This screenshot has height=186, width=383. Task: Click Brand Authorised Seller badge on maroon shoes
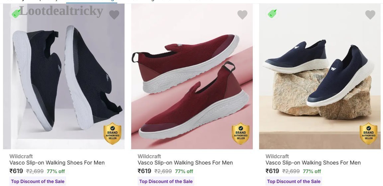[x=240, y=134]
